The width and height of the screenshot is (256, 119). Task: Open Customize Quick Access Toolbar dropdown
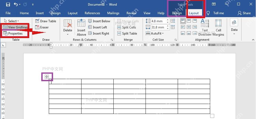tap(33, 5)
